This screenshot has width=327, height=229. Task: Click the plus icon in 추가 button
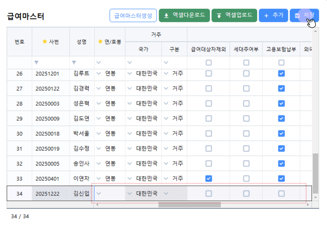tap(266, 15)
